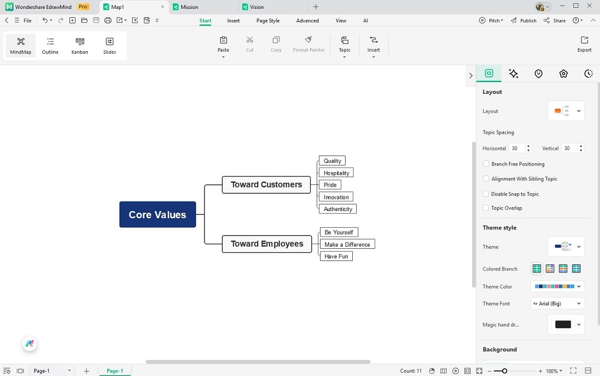
Task: Open the View ribbon tab
Action: click(x=341, y=21)
